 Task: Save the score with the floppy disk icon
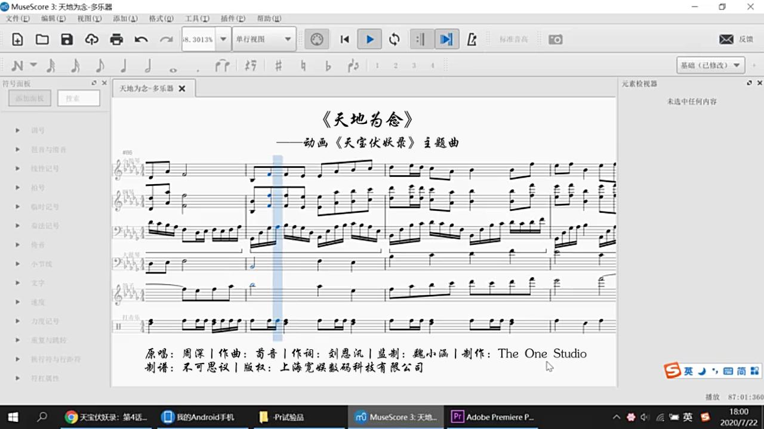(67, 39)
